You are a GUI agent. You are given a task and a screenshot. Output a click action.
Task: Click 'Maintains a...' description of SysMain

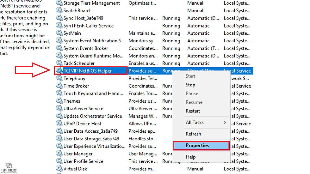142,33
